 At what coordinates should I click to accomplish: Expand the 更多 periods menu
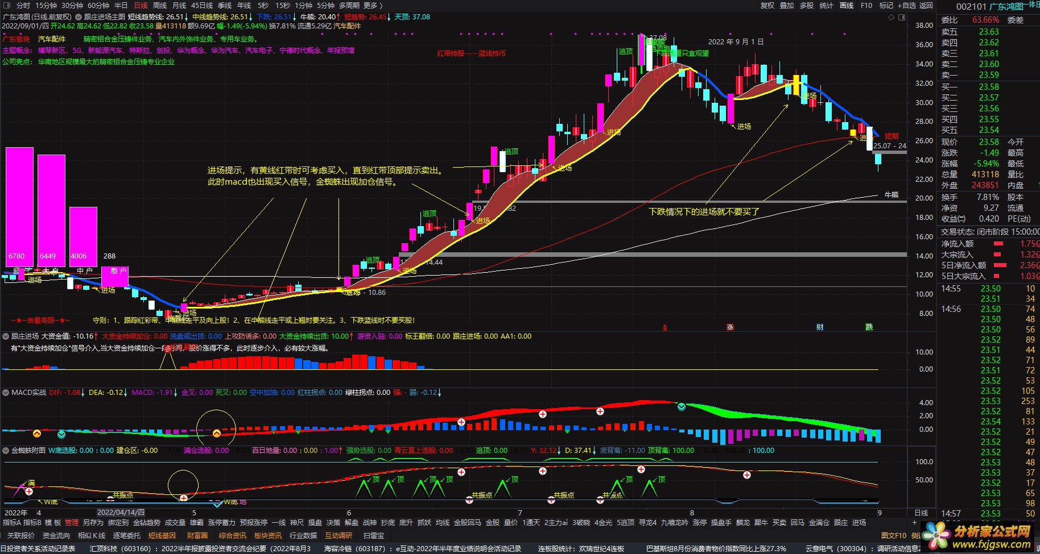374,5
